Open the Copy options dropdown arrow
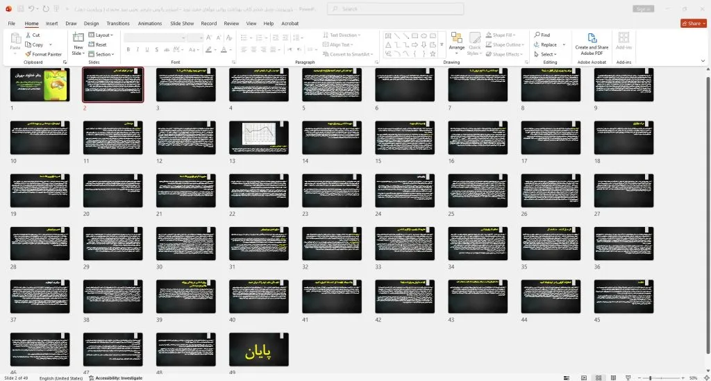This screenshot has height=381, width=711. tap(50, 45)
